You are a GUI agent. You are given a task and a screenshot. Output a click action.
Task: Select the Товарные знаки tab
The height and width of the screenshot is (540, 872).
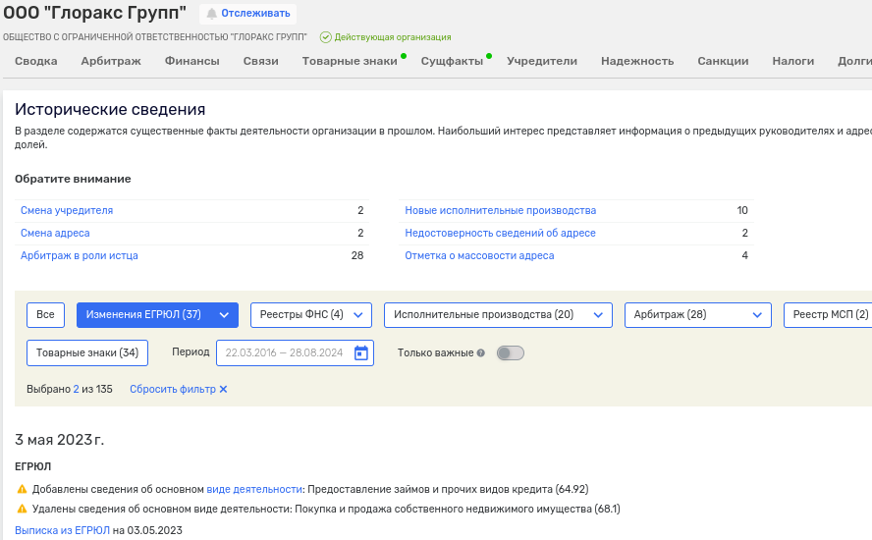(x=350, y=61)
